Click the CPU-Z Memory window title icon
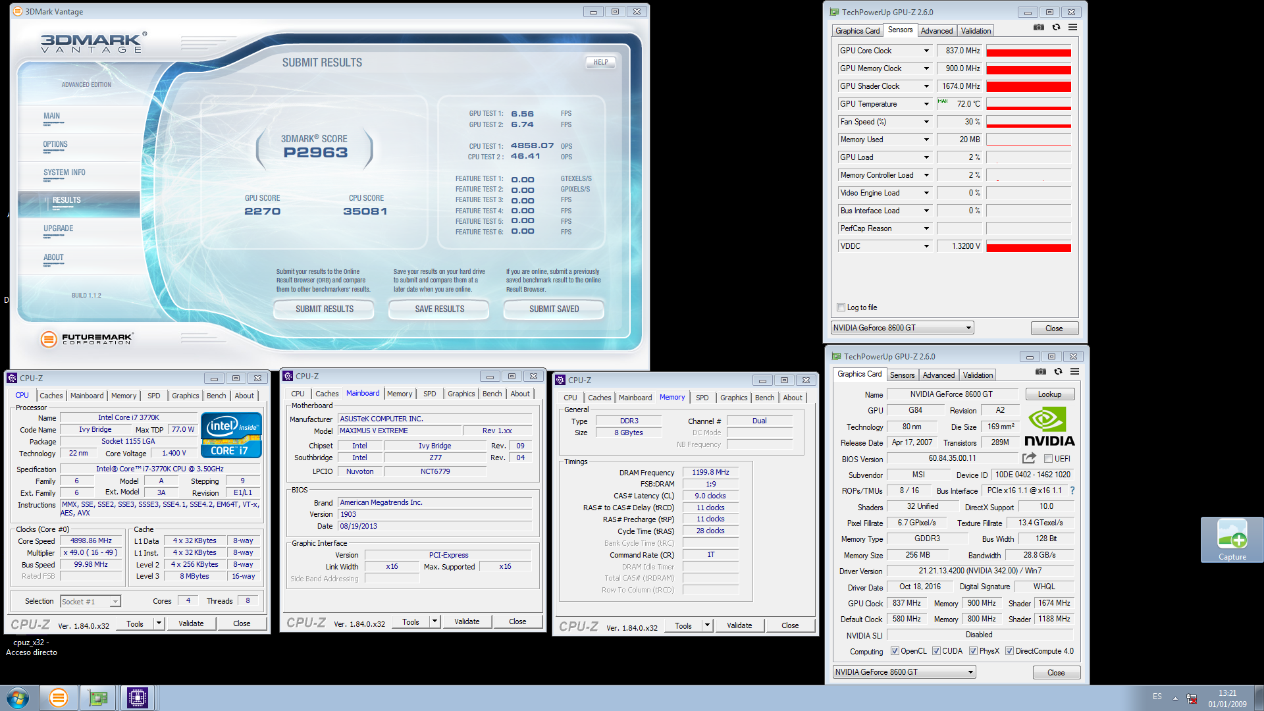Viewport: 1264px width, 711px height. (560, 380)
